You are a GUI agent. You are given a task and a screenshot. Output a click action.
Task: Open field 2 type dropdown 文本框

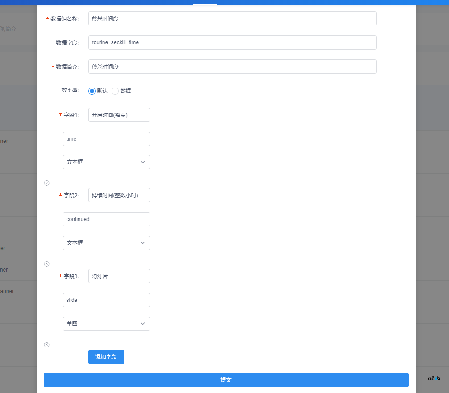click(x=106, y=243)
